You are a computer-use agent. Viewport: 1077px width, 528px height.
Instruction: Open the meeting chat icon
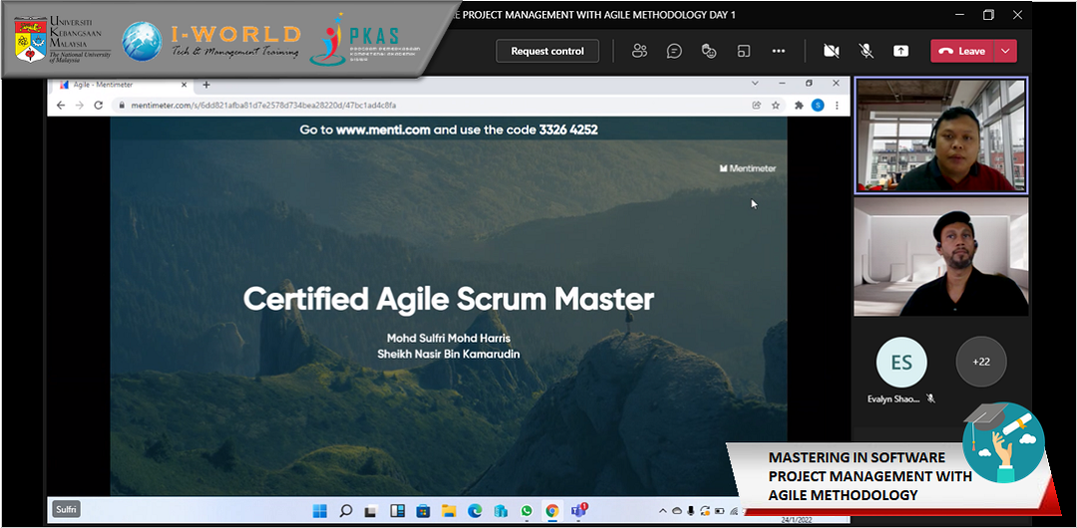(x=674, y=51)
